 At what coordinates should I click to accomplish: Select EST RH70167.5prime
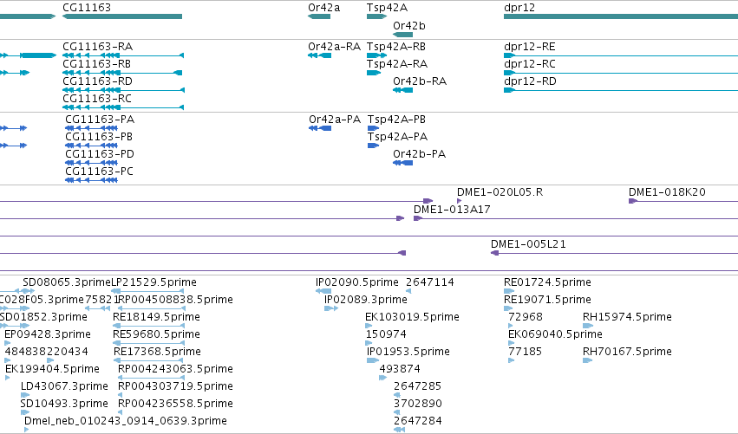(627, 353)
